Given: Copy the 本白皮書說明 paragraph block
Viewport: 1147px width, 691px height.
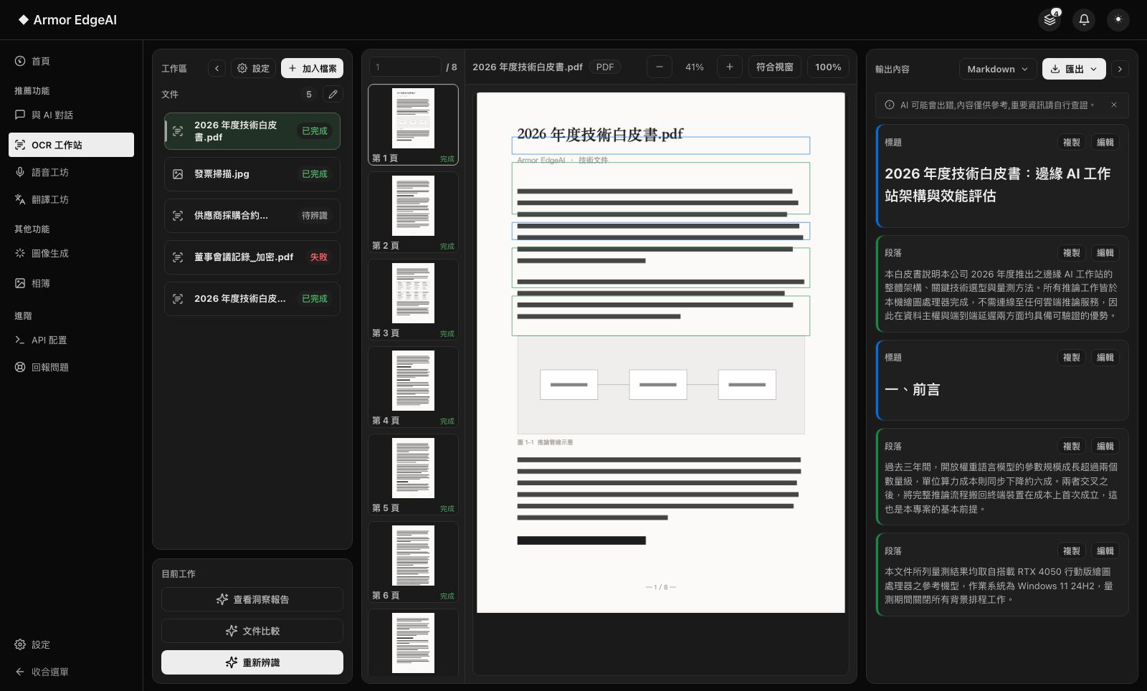Looking at the screenshot, I should click(x=1071, y=252).
